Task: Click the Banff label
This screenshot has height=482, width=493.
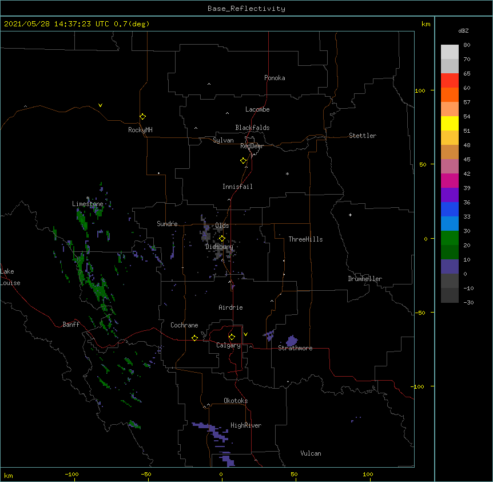Action: [x=71, y=325]
